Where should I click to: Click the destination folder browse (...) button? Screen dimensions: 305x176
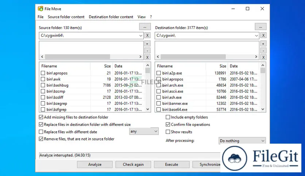pyautogui.click(x=260, y=27)
